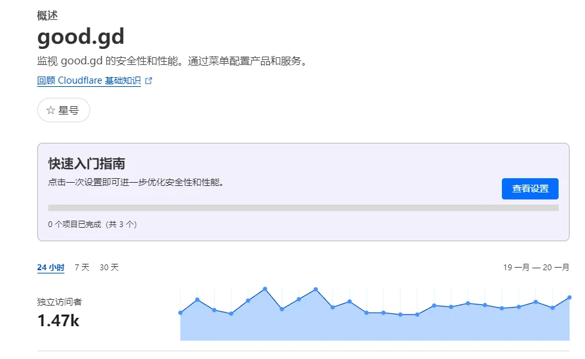Screen dimensions: 585x359
Task: Open 回顾 Cloudflare 基础知识 link
Action: pos(89,80)
